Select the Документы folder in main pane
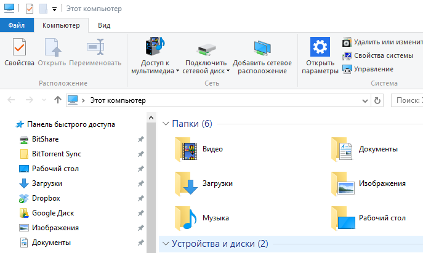Screen dimensions: 423x253 [x=365, y=149]
